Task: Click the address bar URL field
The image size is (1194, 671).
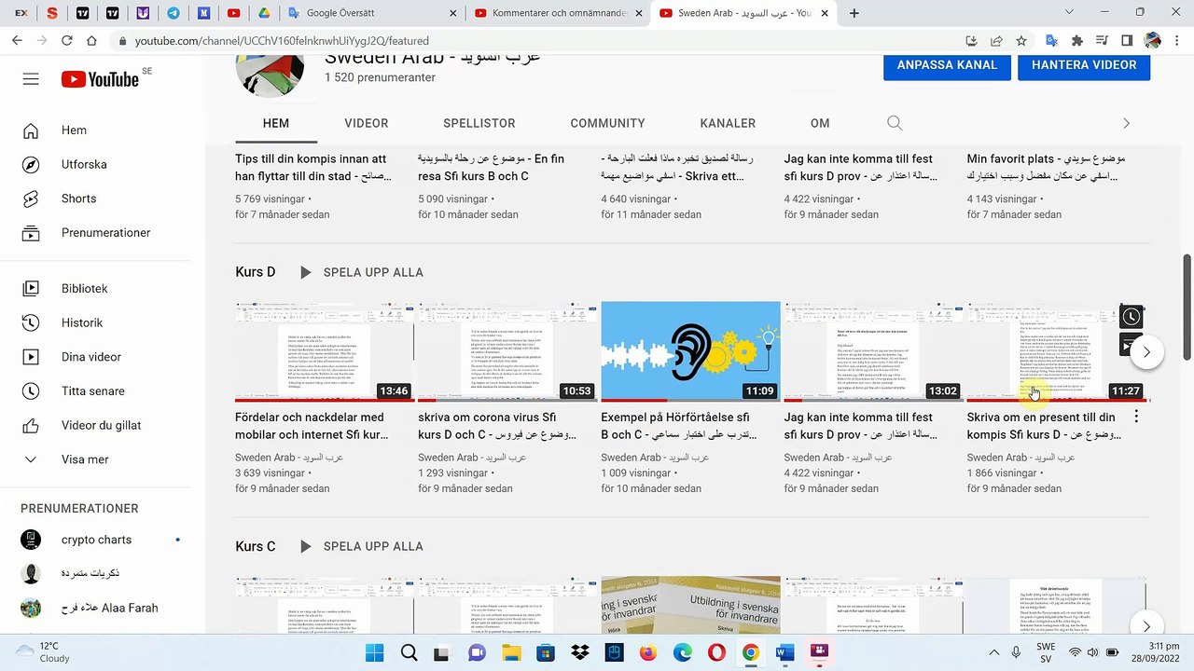Action: [x=541, y=41]
